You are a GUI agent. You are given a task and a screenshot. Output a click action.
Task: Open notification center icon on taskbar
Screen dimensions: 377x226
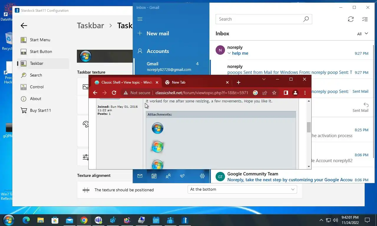pyautogui.click(x=367, y=220)
